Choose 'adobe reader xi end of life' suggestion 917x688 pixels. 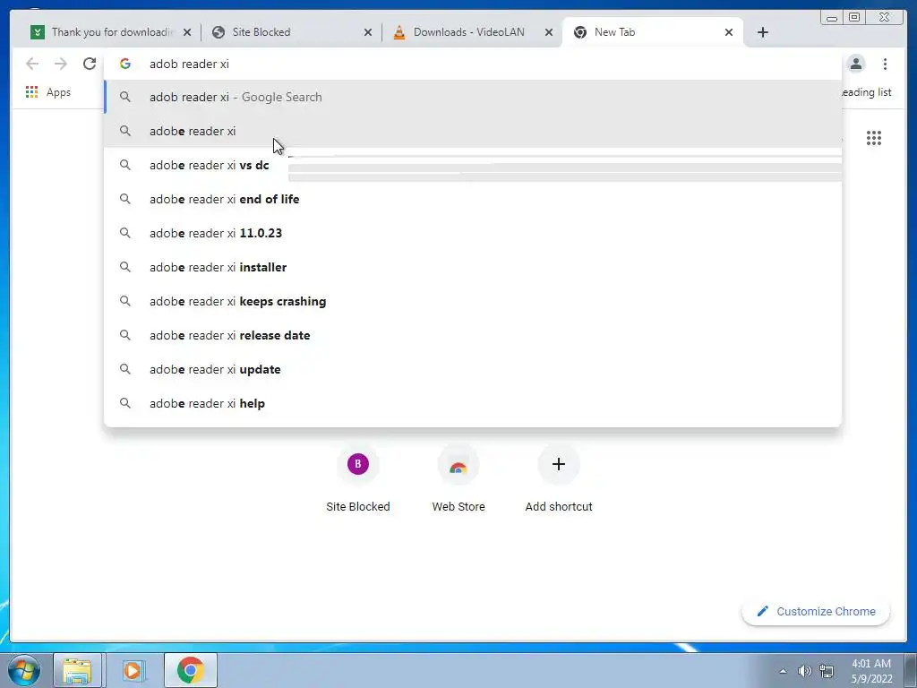(473, 199)
